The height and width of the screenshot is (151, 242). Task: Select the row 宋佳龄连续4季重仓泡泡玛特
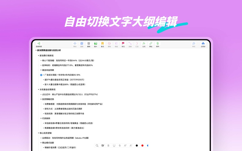click(69, 123)
